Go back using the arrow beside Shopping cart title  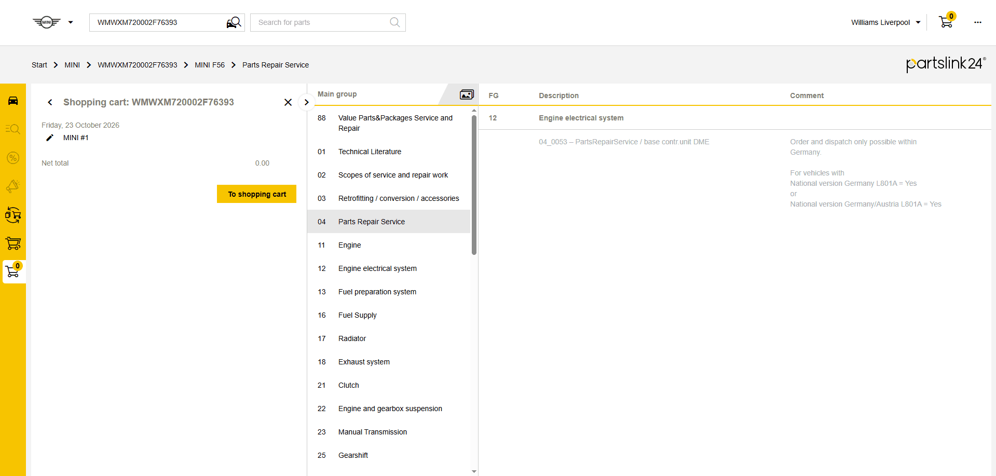coord(50,102)
